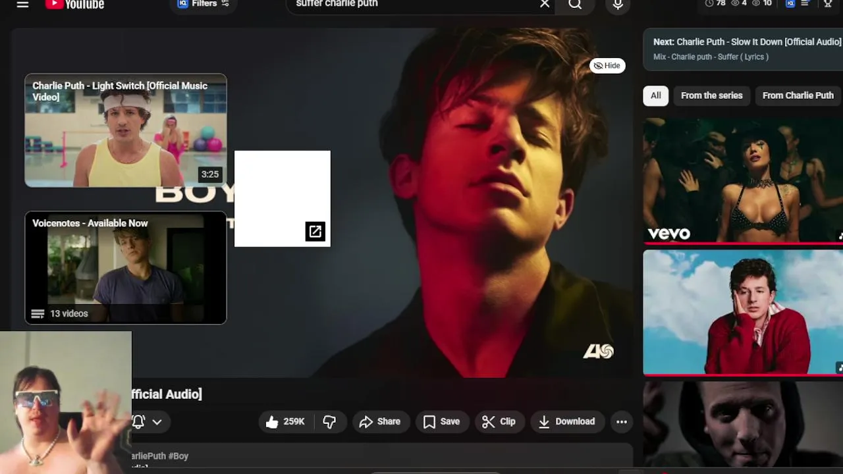Viewport: 843px width, 474px height.
Task: Open the vidIQ Filters button
Action: (203, 4)
